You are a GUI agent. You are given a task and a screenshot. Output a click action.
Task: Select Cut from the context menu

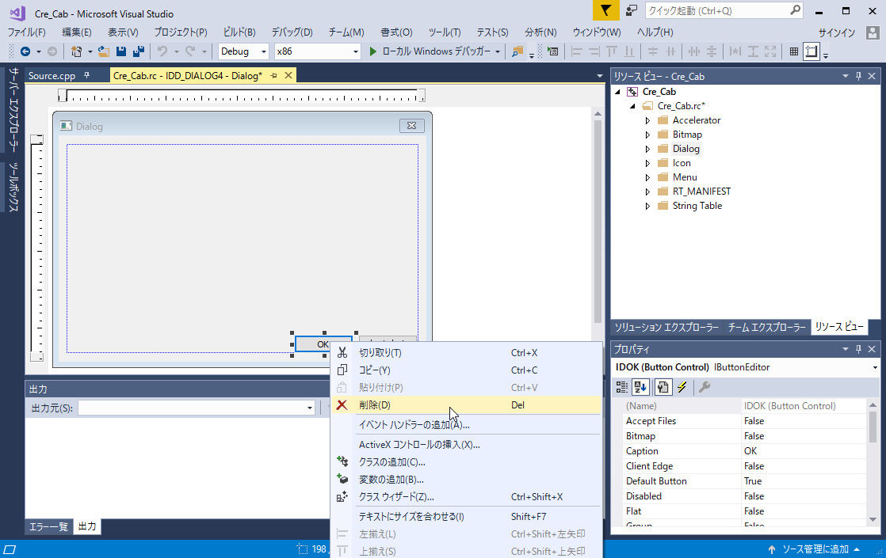467,353
